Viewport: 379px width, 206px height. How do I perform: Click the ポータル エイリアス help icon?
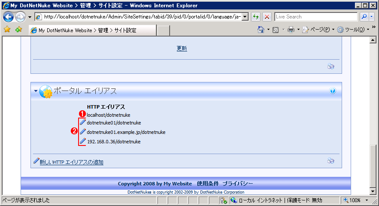tap(333, 91)
